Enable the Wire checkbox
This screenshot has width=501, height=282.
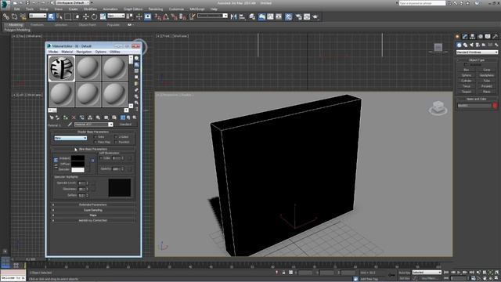point(96,137)
